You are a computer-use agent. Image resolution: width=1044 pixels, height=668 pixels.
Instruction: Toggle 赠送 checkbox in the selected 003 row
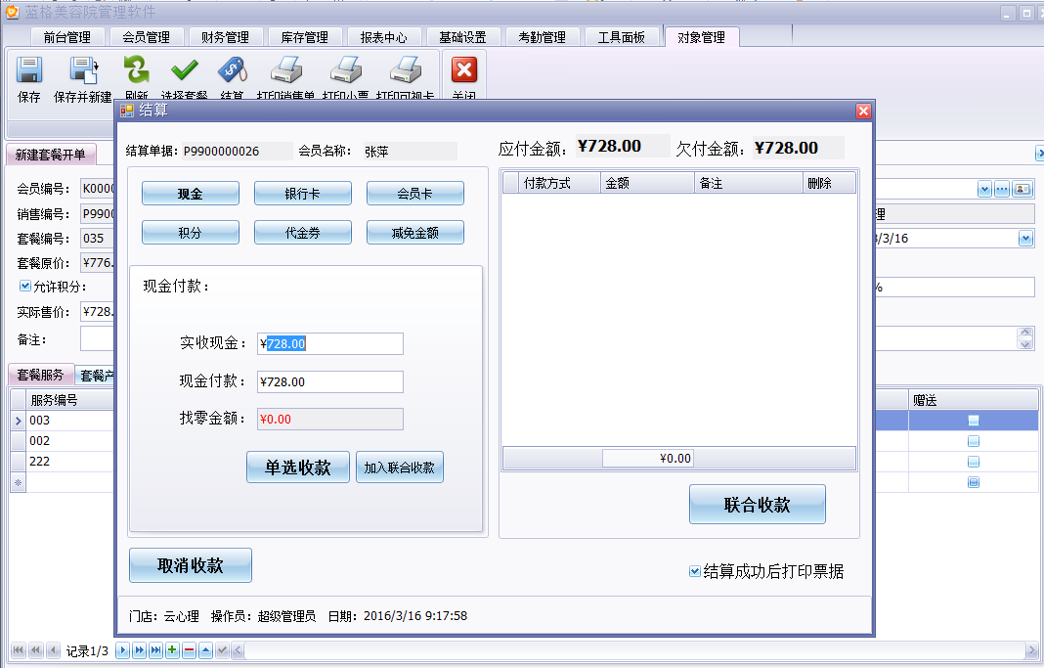coord(973,421)
